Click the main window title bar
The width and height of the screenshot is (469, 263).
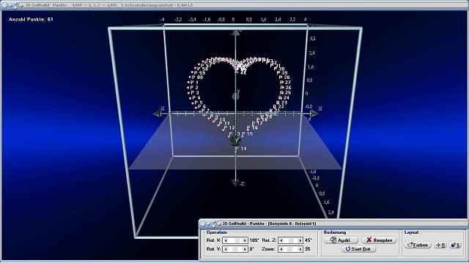(x=234, y=5)
